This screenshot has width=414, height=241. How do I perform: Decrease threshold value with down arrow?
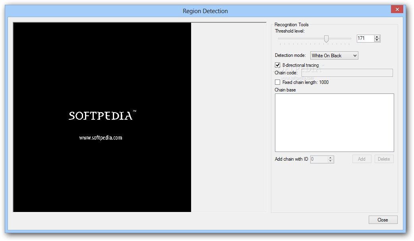tap(377, 40)
